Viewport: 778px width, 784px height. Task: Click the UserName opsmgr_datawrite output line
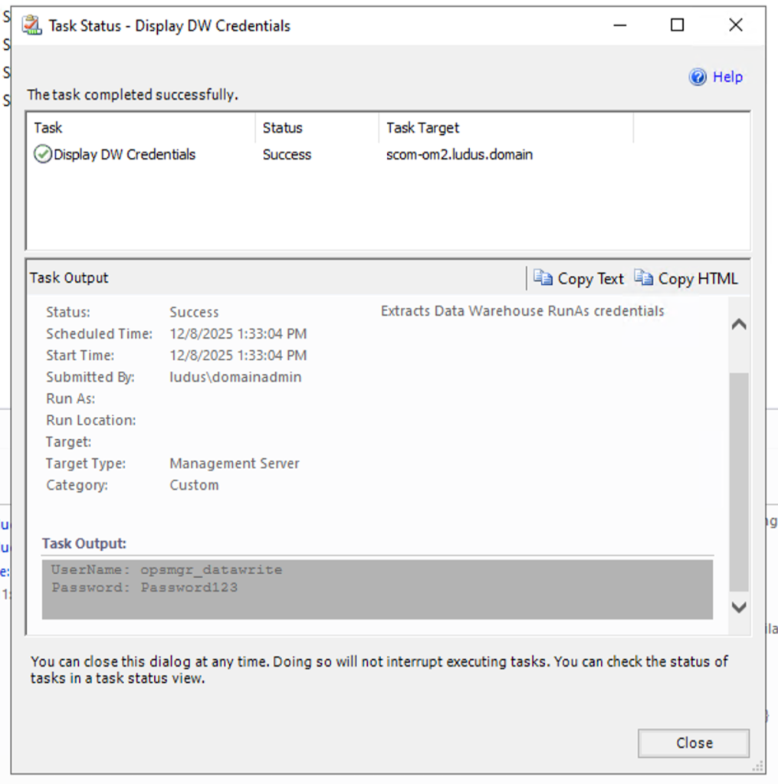(x=167, y=569)
